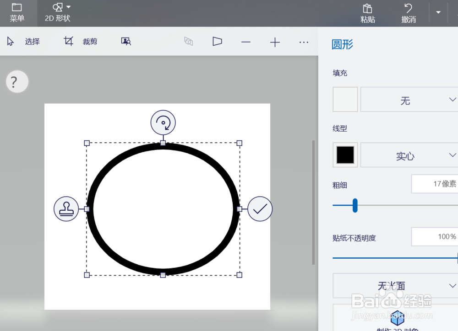The width and height of the screenshot is (458, 331).
Task: Open the 2D 形状 tool tab
Action: 57,13
